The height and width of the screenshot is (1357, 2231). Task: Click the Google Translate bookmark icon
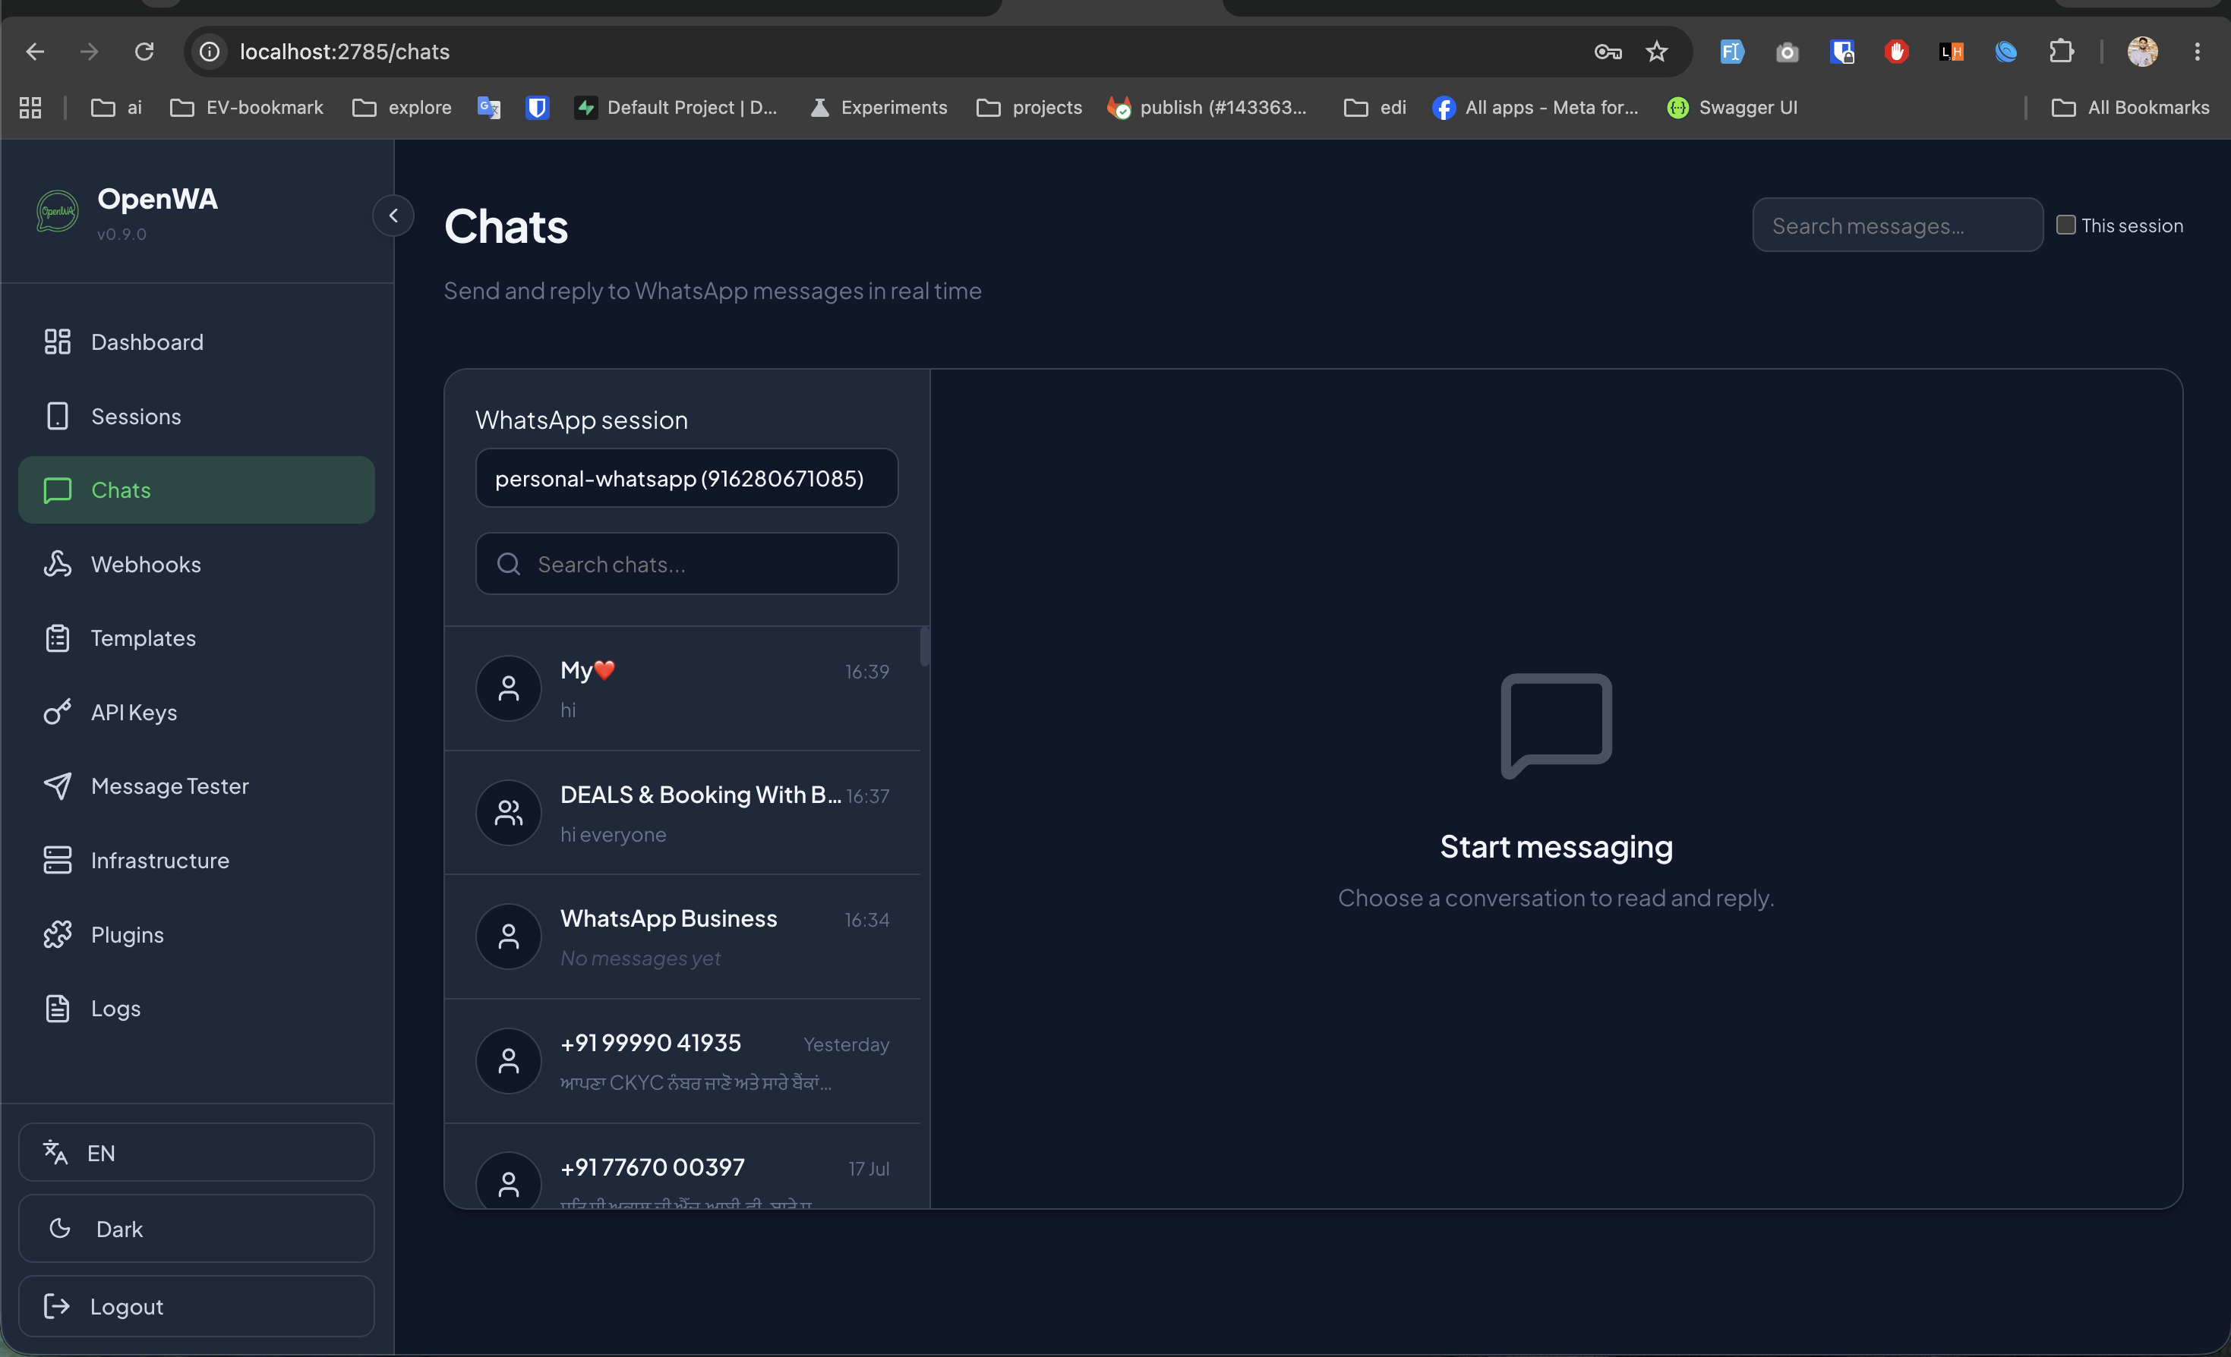coord(489,108)
